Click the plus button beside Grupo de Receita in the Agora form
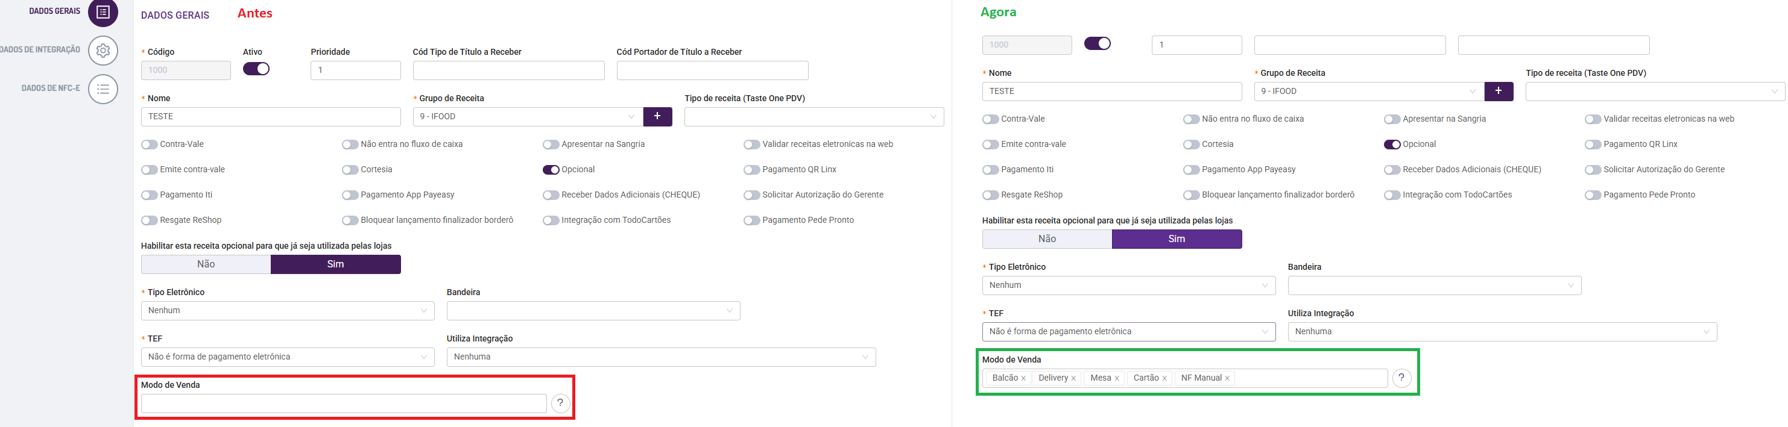Screen dimensions: 1788x427 coord(1499,91)
